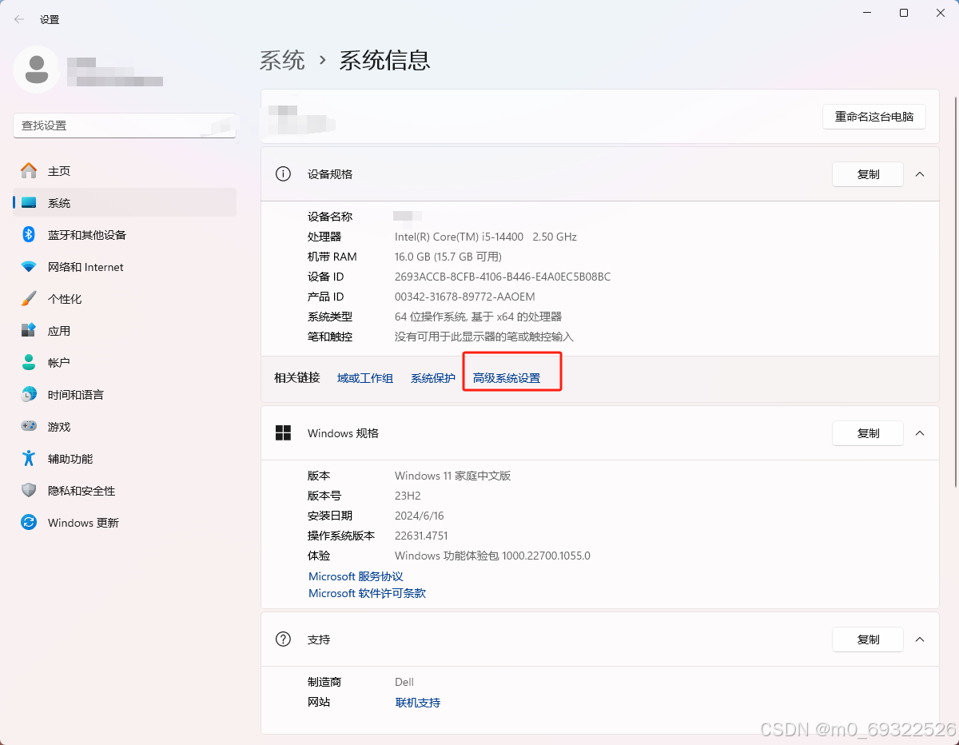Click the Accessibility figure icon

click(x=29, y=459)
